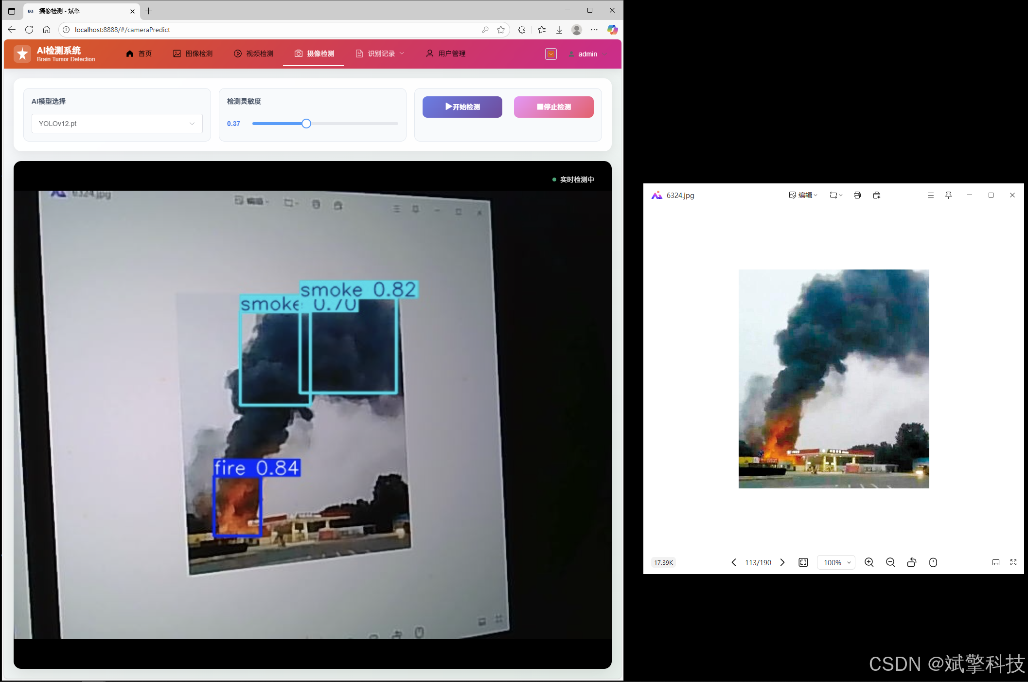
Task: Go to previous image arrow
Action: pyautogui.click(x=734, y=562)
